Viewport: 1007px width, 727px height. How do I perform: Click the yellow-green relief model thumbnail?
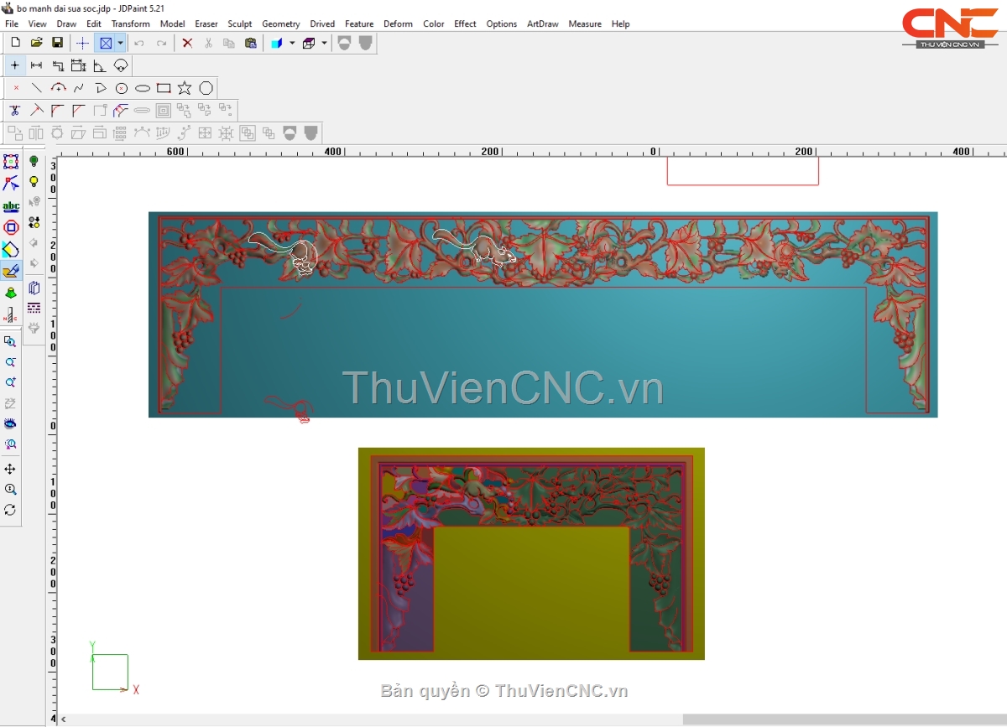[531, 553]
